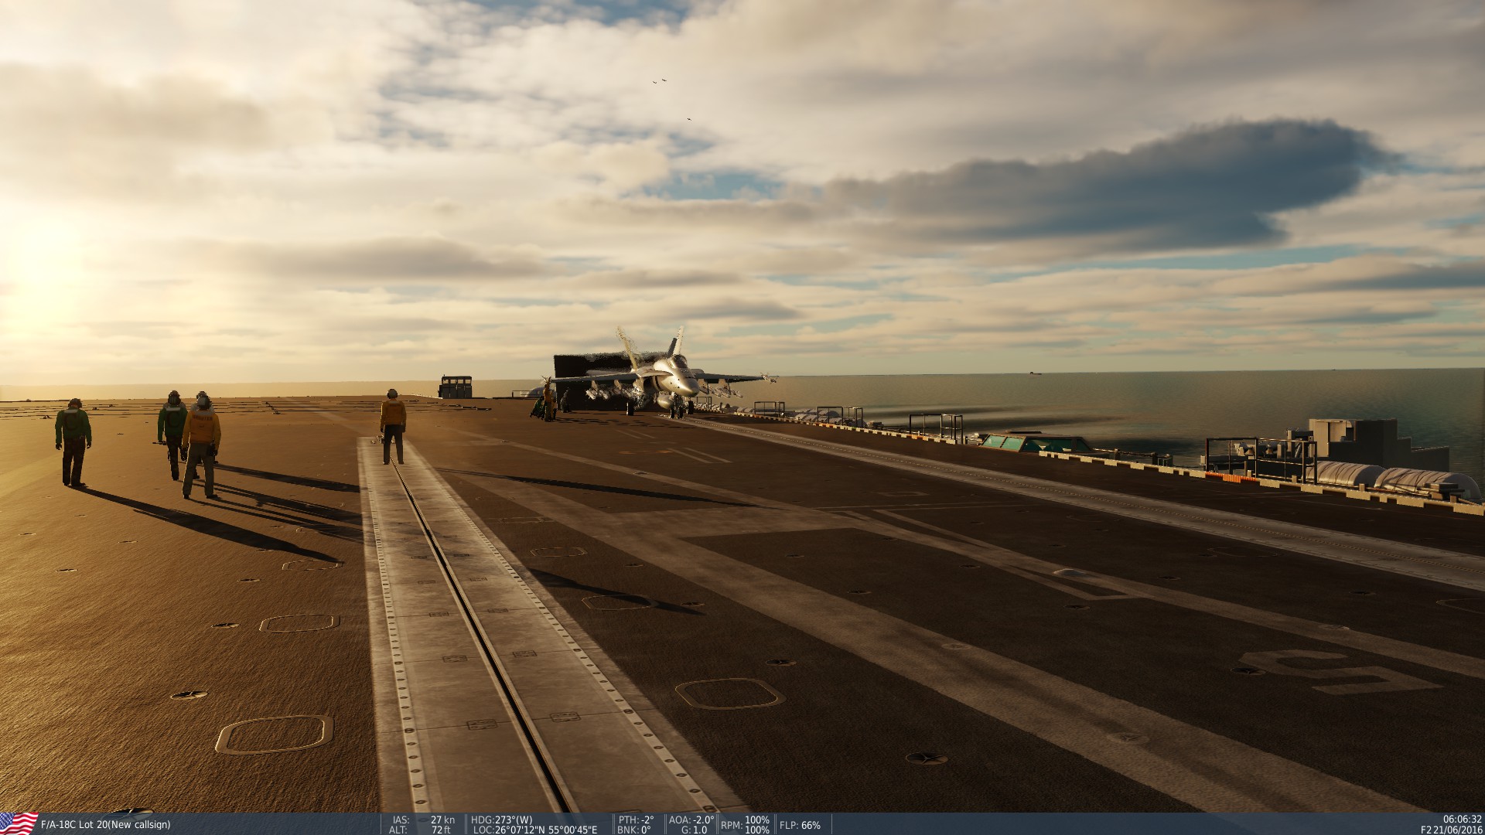The height and width of the screenshot is (835, 1485).
Task: Click the 'HDG:273°(W)' heading value
Action: point(501,820)
